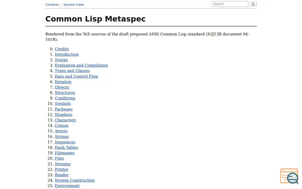Image resolution: width=302 pixels, height=189 pixels.
Task: Open the Symbol Index navigation link
Action: tap(74, 5)
